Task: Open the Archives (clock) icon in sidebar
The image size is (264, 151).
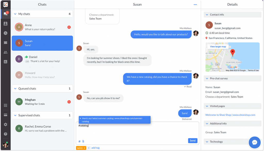Action: click(x=5, y=33)
